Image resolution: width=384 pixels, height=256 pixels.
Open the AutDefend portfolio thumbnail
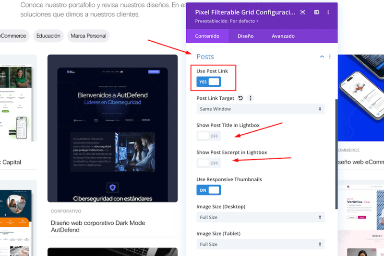click(112, 128)
